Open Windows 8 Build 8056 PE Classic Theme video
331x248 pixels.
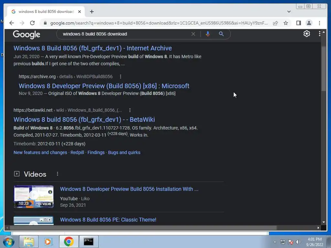pyautogui.click(x=108, y=220)
